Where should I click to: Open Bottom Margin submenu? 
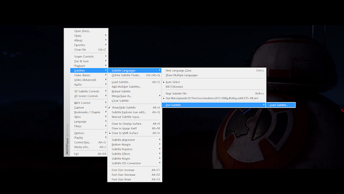(135, 145)
